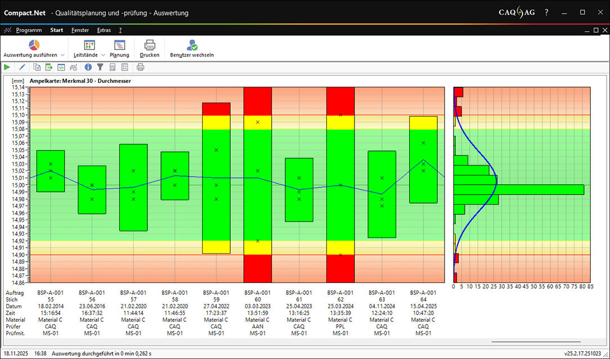This screenshot has height=359, width=610.
Task: Open the blue info icon
Action: [88, 68]
